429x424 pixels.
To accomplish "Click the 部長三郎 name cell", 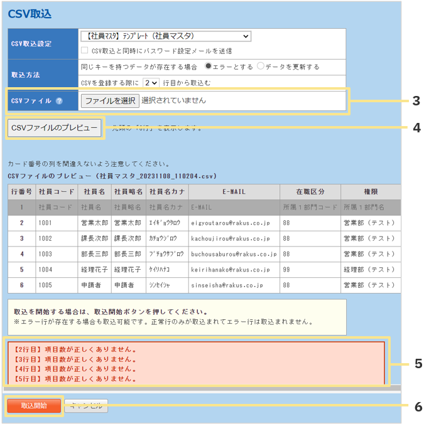I will click(x=94, y=254).
